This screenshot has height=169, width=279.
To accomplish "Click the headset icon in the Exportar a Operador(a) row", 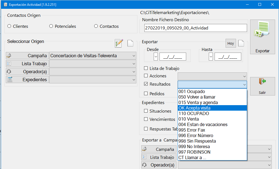I will pos(145,165).
